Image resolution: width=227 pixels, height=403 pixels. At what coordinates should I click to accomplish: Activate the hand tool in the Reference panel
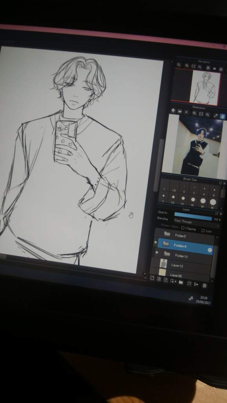(x=222, y=116)
